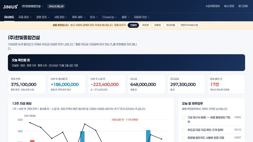The image size is (253, 142).
Task: Expand the 자료와 자산 menu
Action: click(x=142, y=17)
